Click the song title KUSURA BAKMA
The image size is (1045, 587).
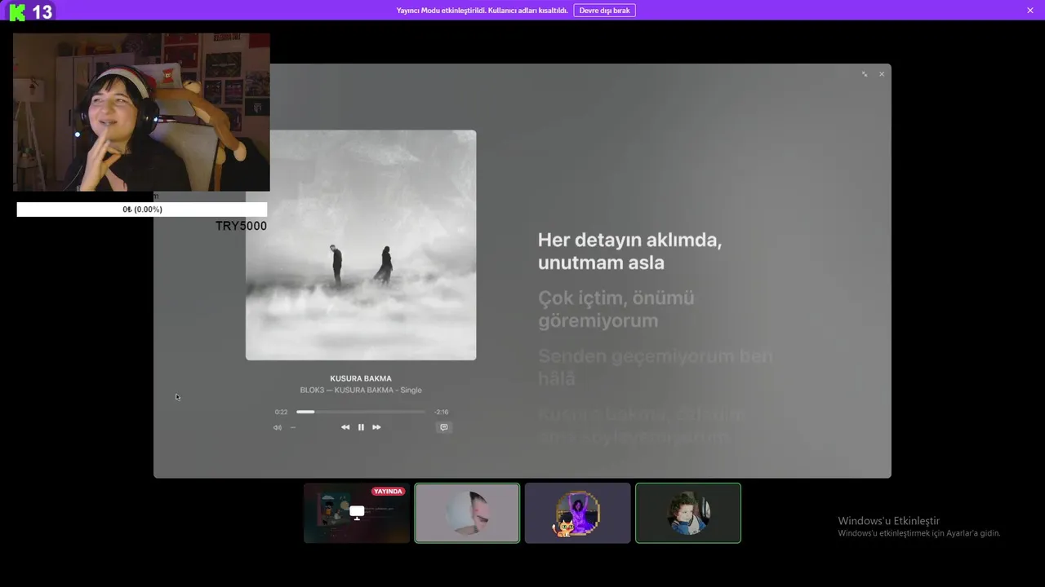click(x=361, y=378)
